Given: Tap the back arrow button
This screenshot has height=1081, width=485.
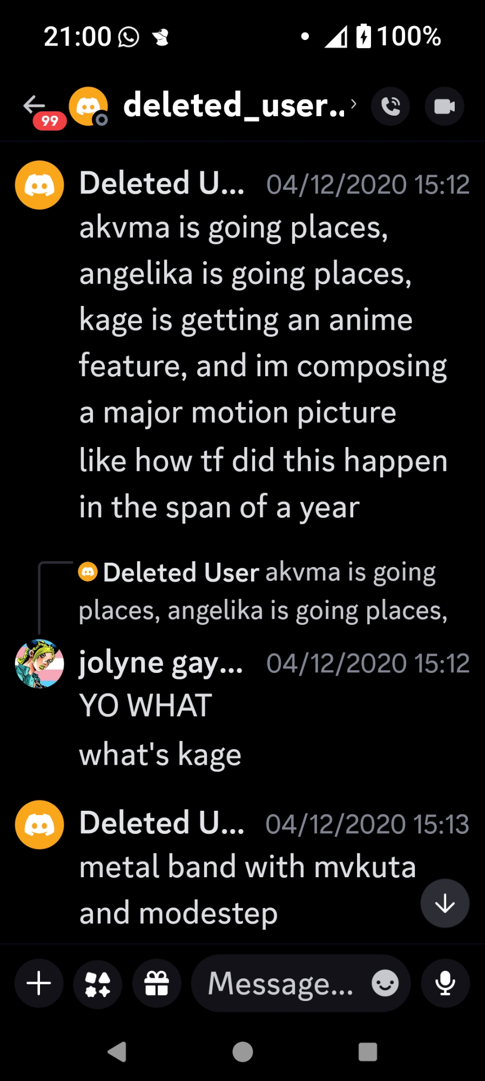Looking at the screenshot, I should [34, 105].
